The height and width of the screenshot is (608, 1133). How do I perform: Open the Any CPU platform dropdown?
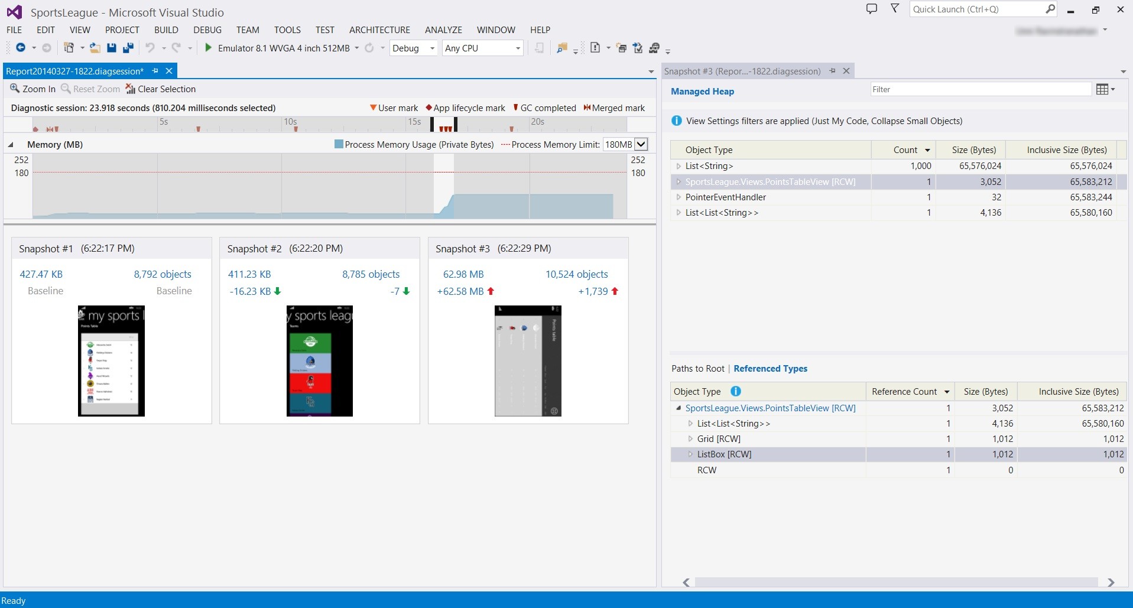pyautogui.click(x=483, y=48)
